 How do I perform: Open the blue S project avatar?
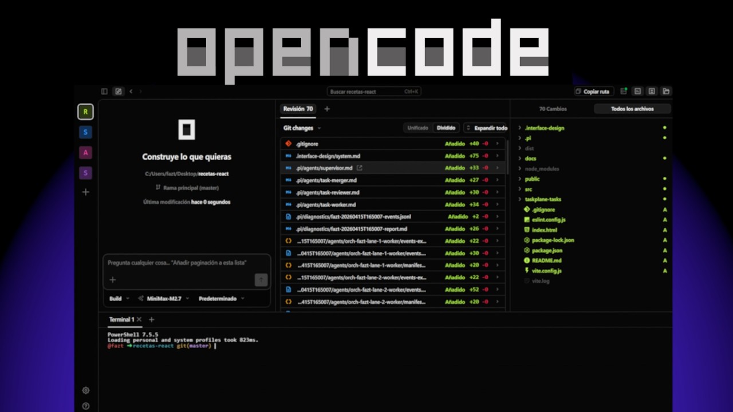(x=85, y=132)
